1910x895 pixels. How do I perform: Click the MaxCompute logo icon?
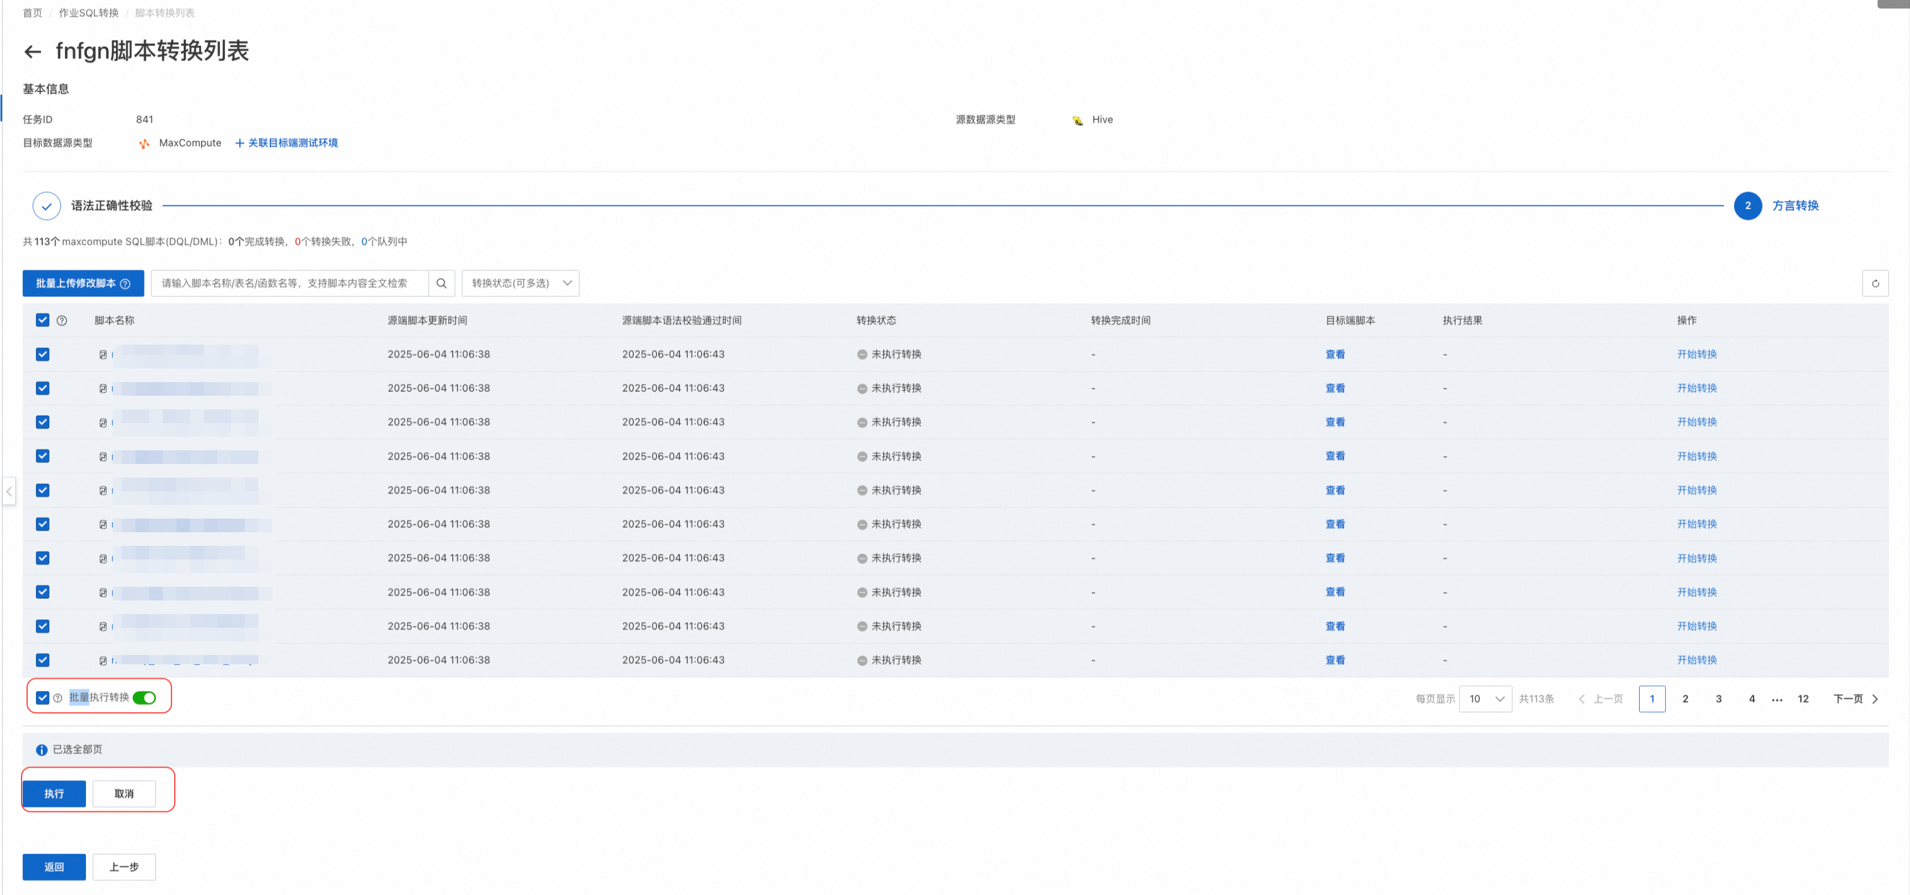tap(145, 143)
